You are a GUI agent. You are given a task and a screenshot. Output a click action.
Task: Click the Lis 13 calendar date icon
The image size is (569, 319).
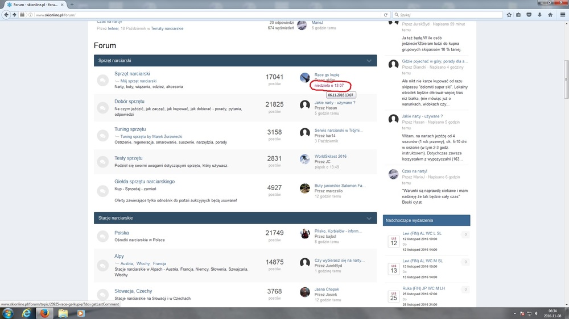[x=393, y=269]
